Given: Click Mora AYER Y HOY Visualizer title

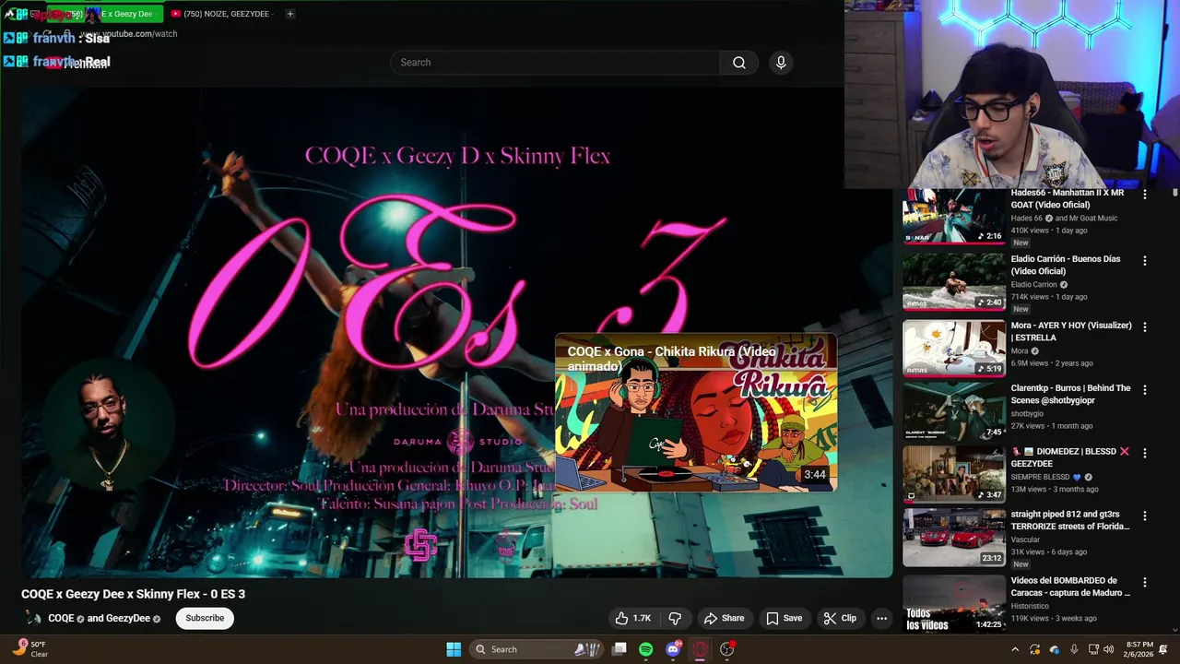Looking at the screenshot, I should [x=1071, y=331].
